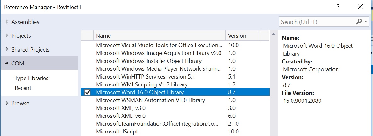Sort list by Version column header

coord(242,36)
